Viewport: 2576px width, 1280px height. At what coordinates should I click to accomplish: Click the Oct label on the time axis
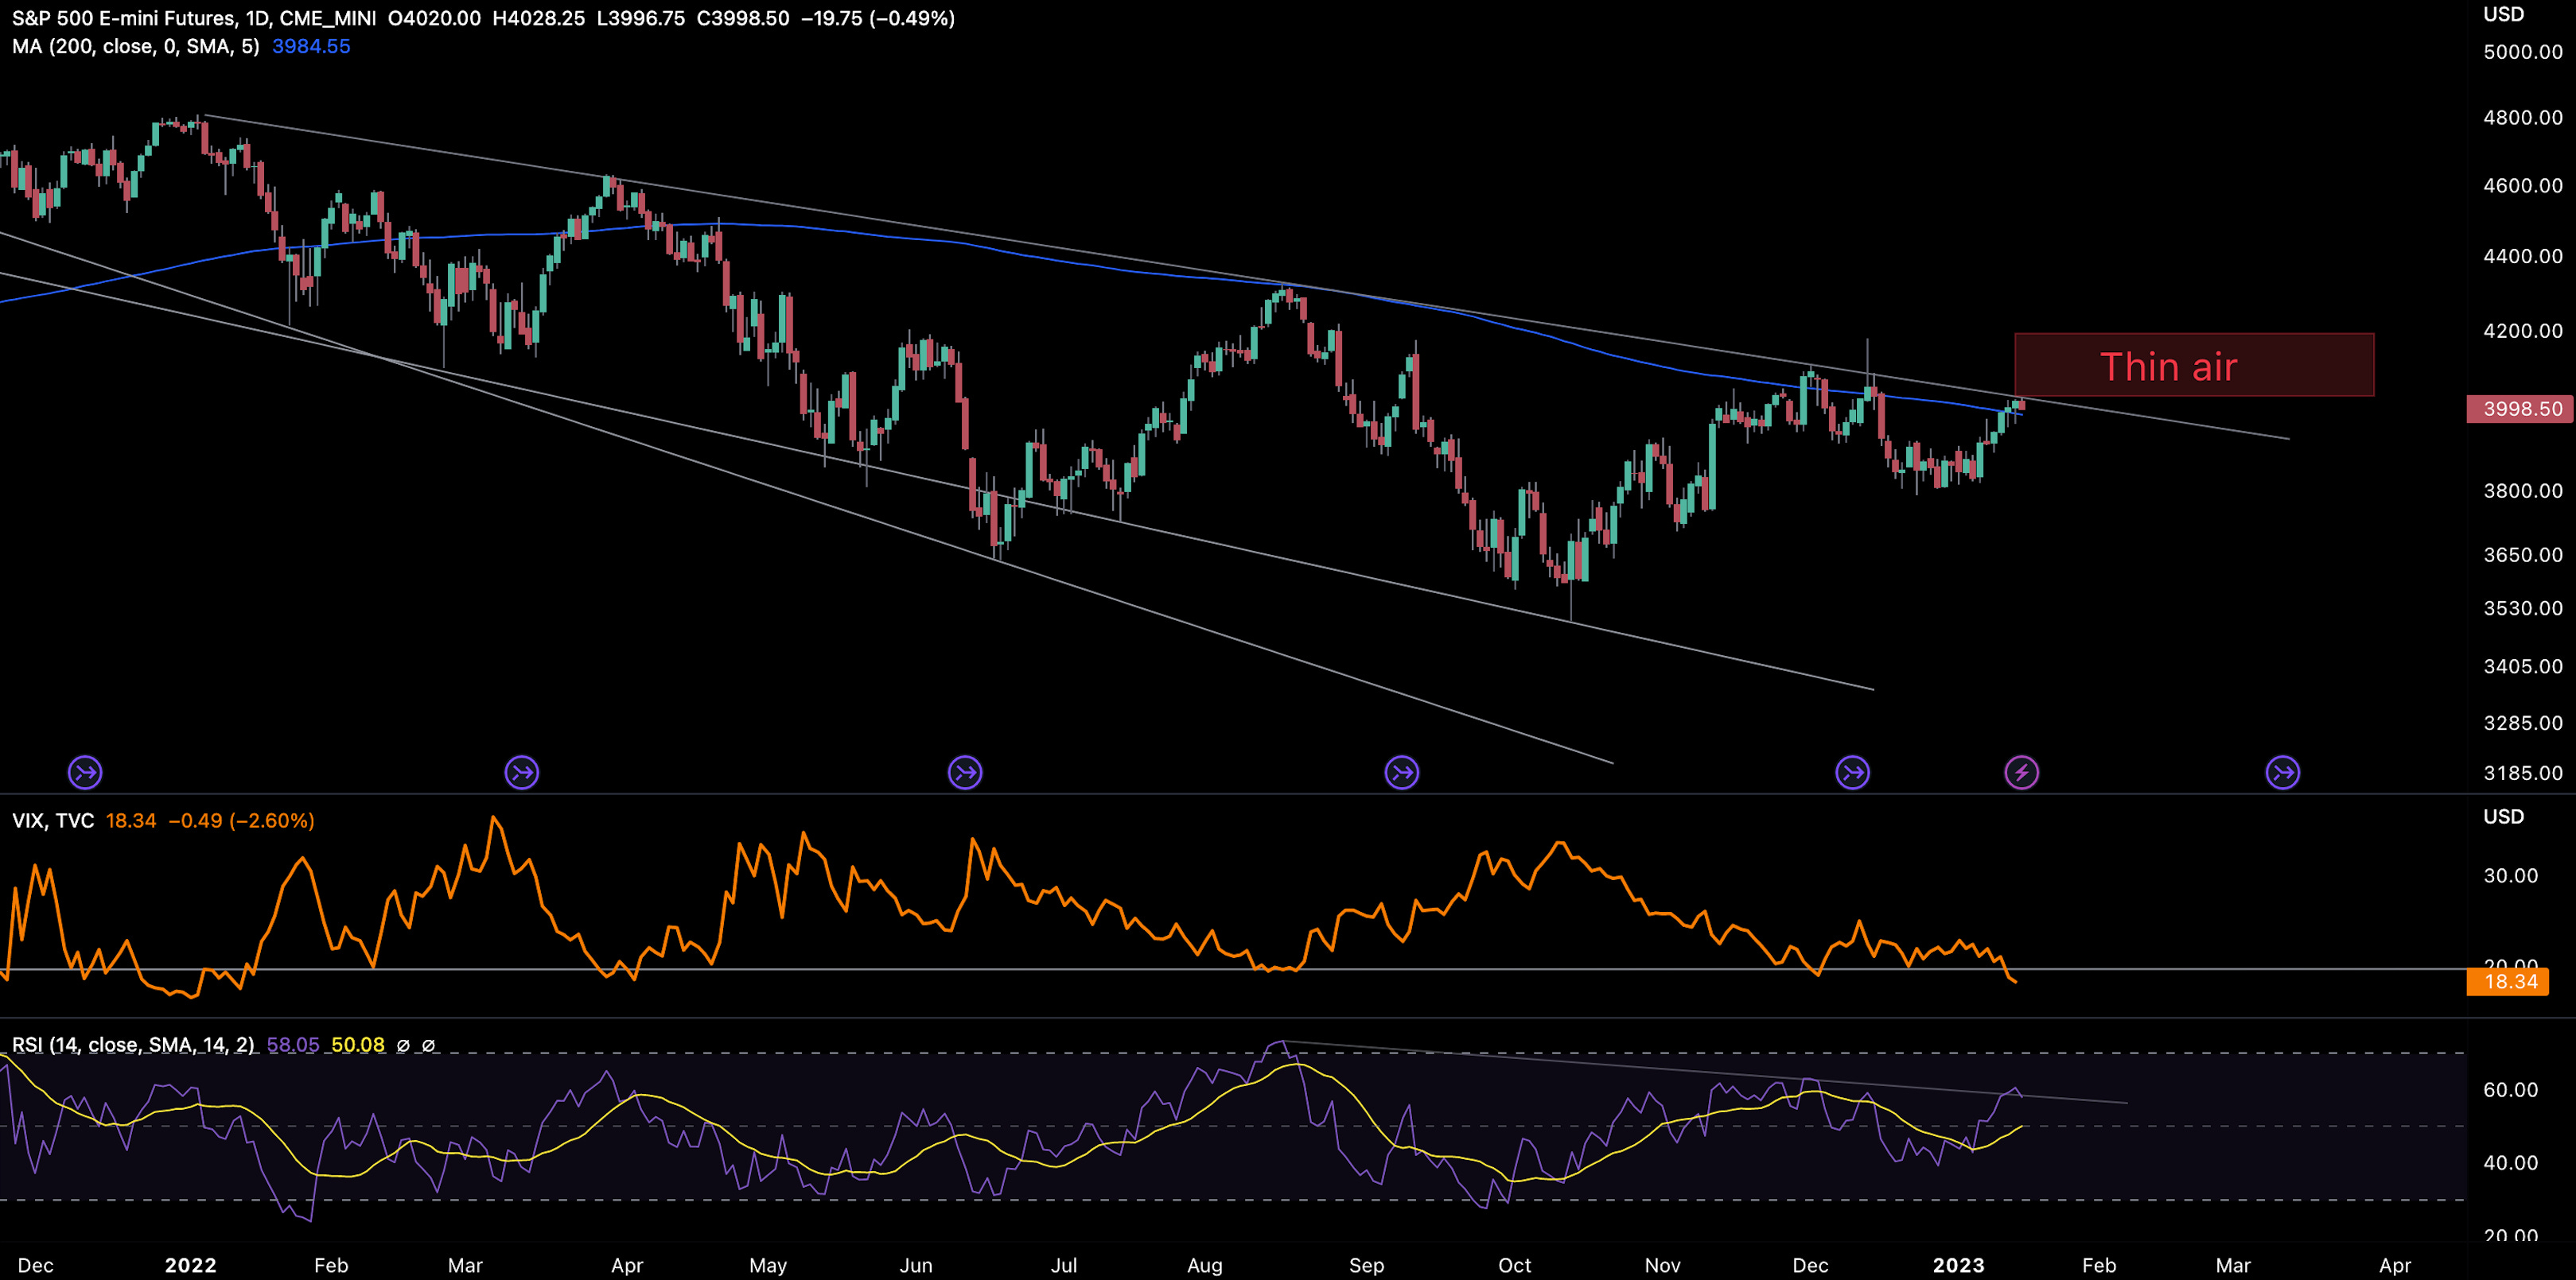click(x=1515, y=1265)
